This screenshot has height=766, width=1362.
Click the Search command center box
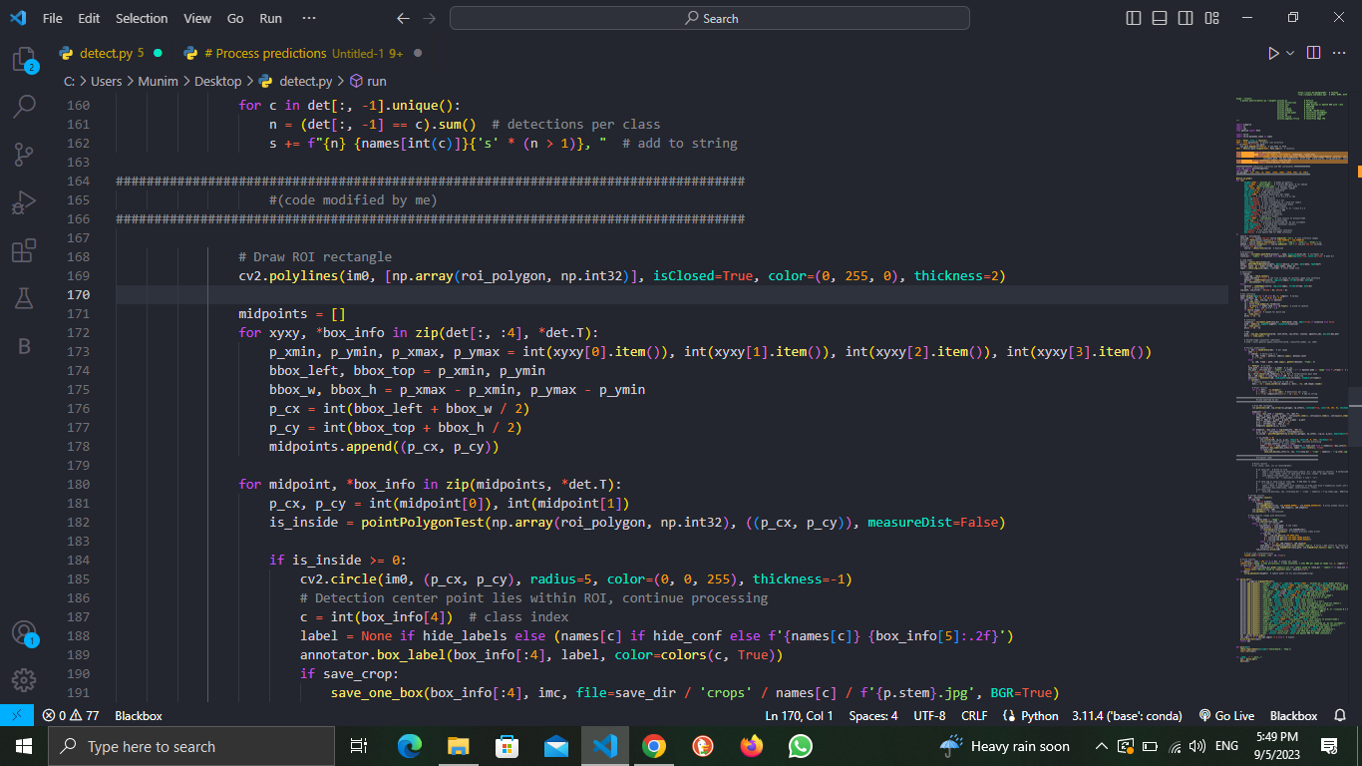(x=710, y=18)
